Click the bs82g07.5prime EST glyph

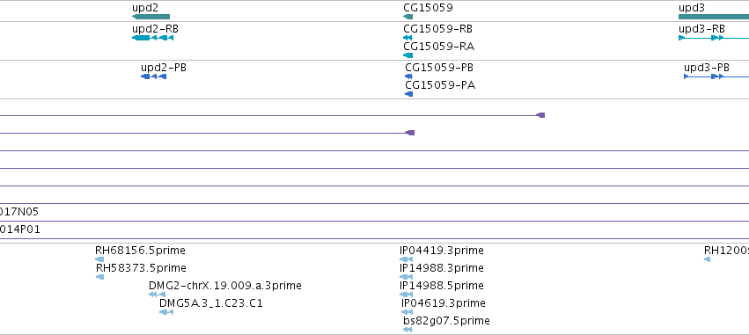[408, 330]
